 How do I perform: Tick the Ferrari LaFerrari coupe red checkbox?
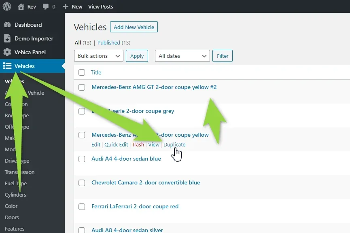[x=82, y=207]
